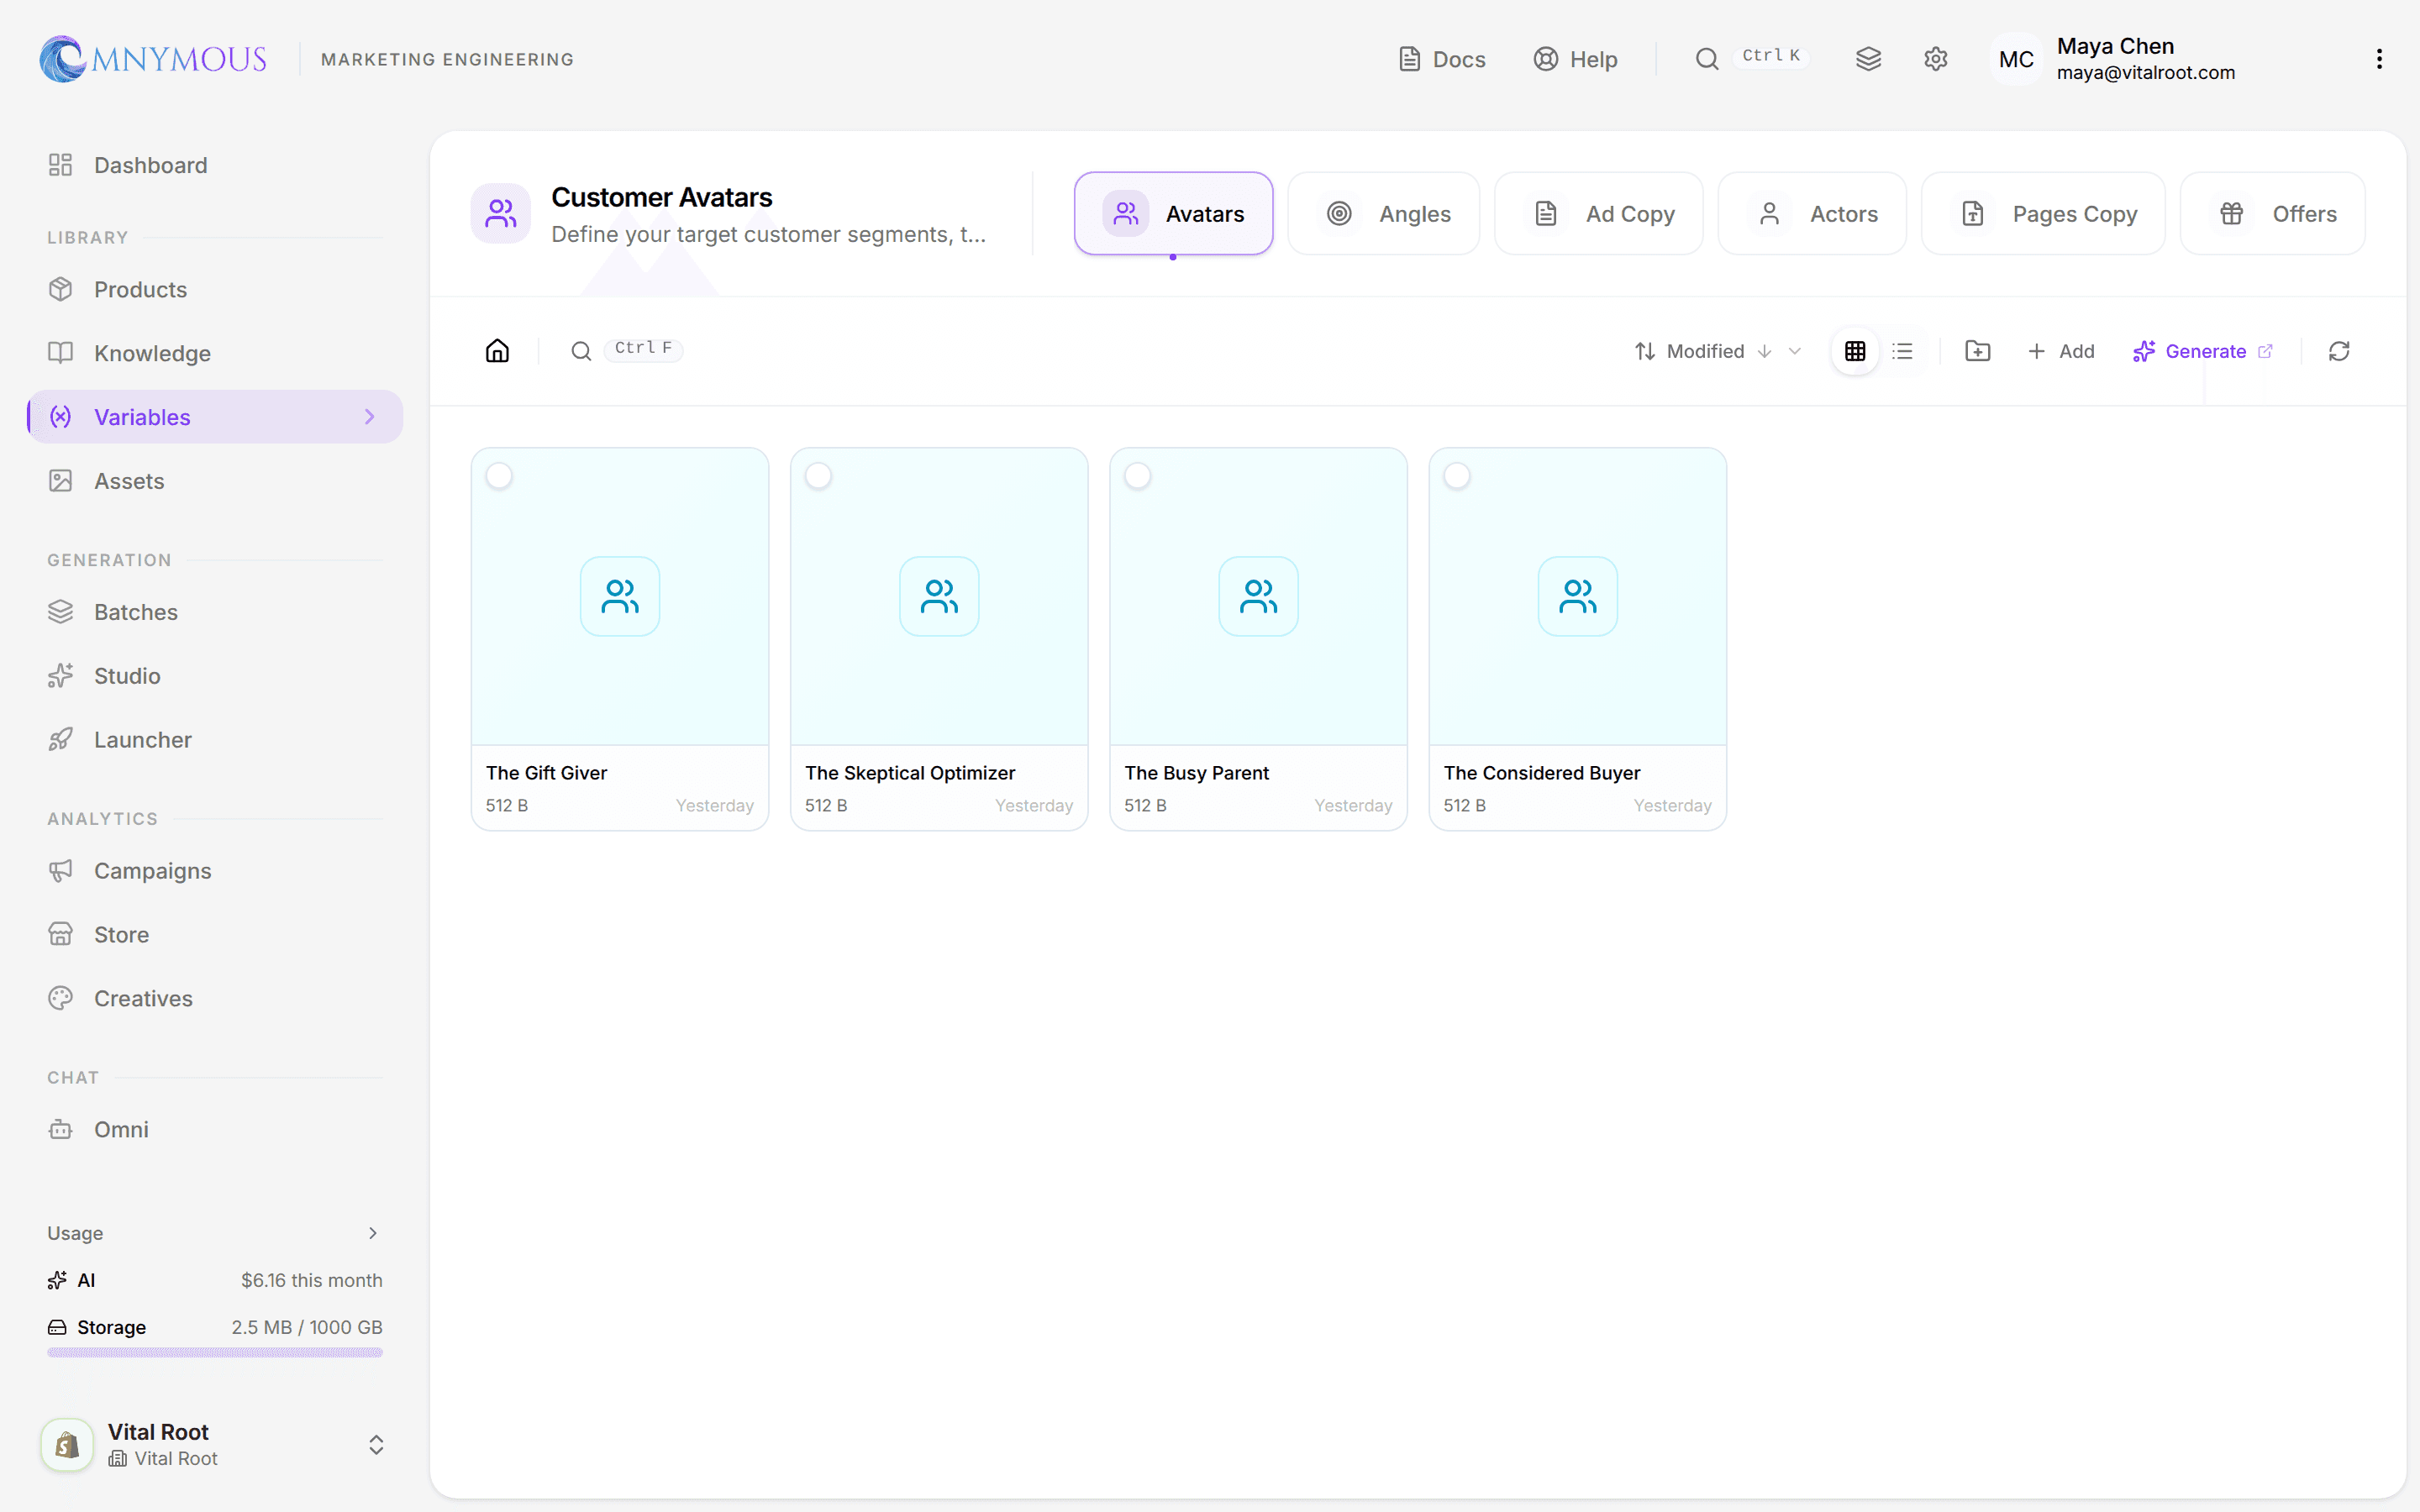Click the Vital Root Shopify store icon
2420x1512 pixels.
pyautogui.click(x=67, y=1444)
